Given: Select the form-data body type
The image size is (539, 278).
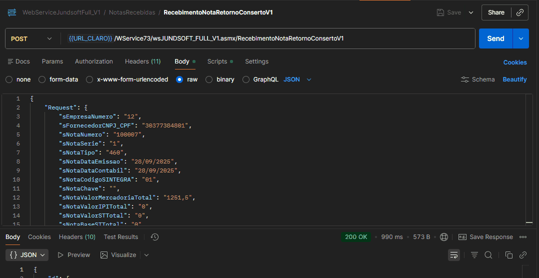Looking at the screenshot, I should tap(42, 79).
